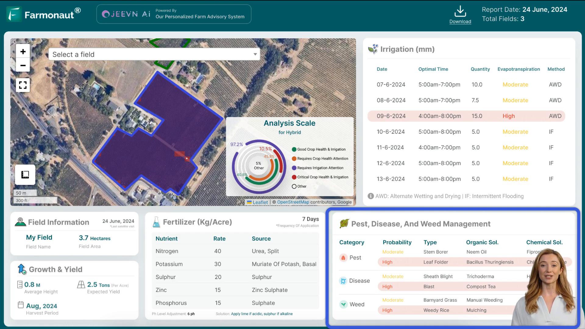Toggle zoom out button on map
585x329 pixels.
coord(23,65)
